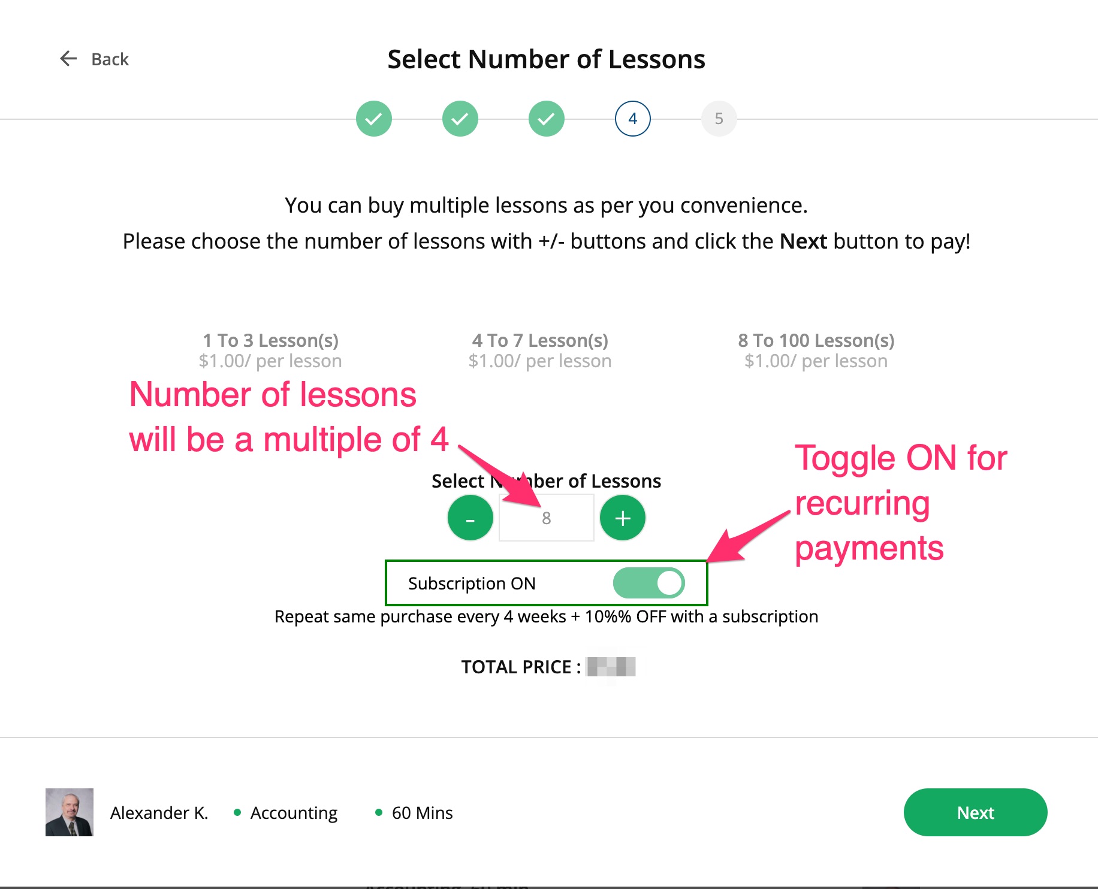Click the tutor name Alexander K.

pyautogui.click(x=159, y=813)
